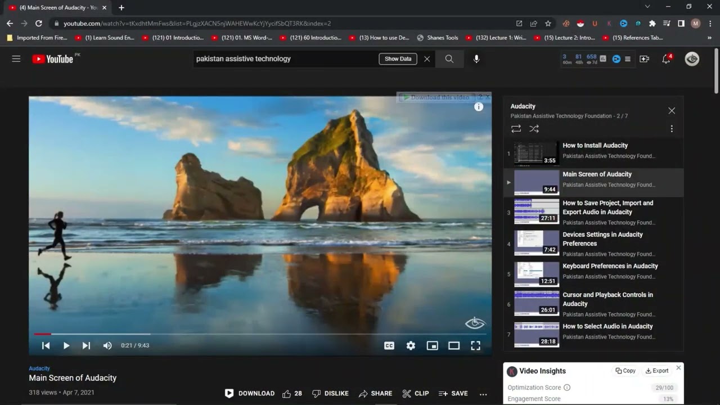Export the Video Insights data
Viewport: 720px width, 405px height.
(657, 371)
